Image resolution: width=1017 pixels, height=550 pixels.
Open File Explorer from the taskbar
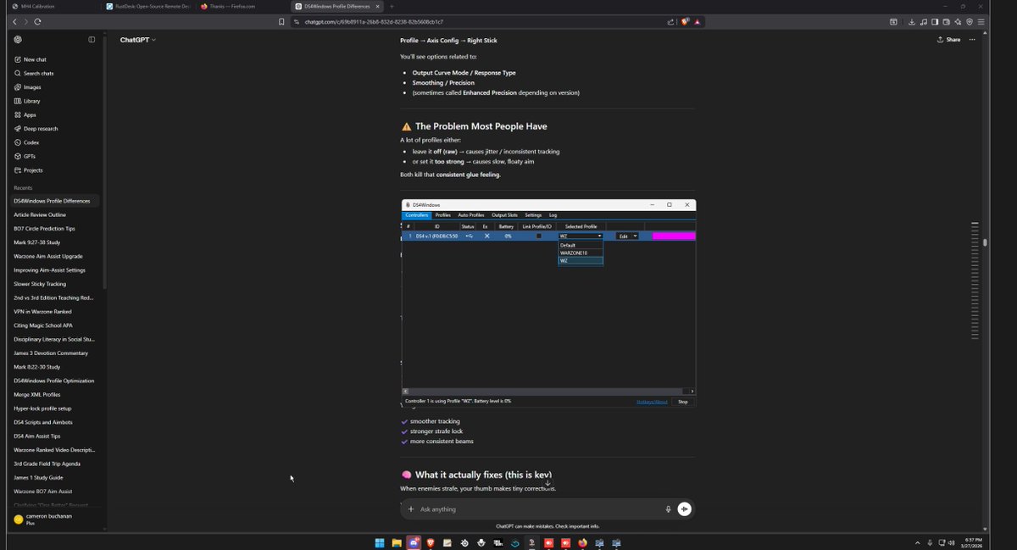click(x=397, y=542)
